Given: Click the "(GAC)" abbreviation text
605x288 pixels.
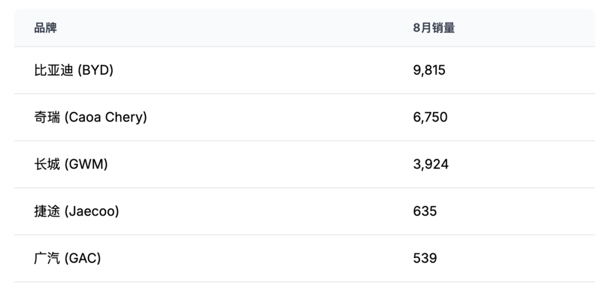Looking at the screenshot, I should point(83,258).
